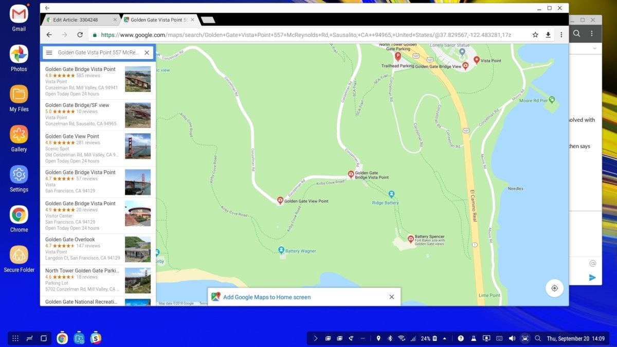Screen dimensions: 617x347
Task: Open Golden Gate Overlook result
Action: click(98, 249)
